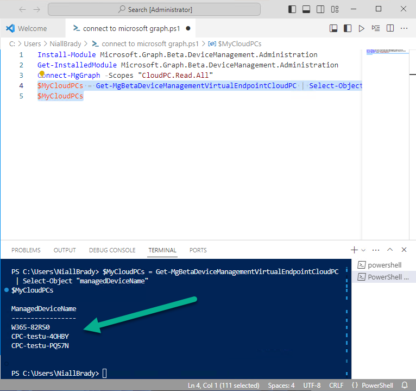Click line number 4 in gutter
The image size is (416, 391).
coord(21,86)
